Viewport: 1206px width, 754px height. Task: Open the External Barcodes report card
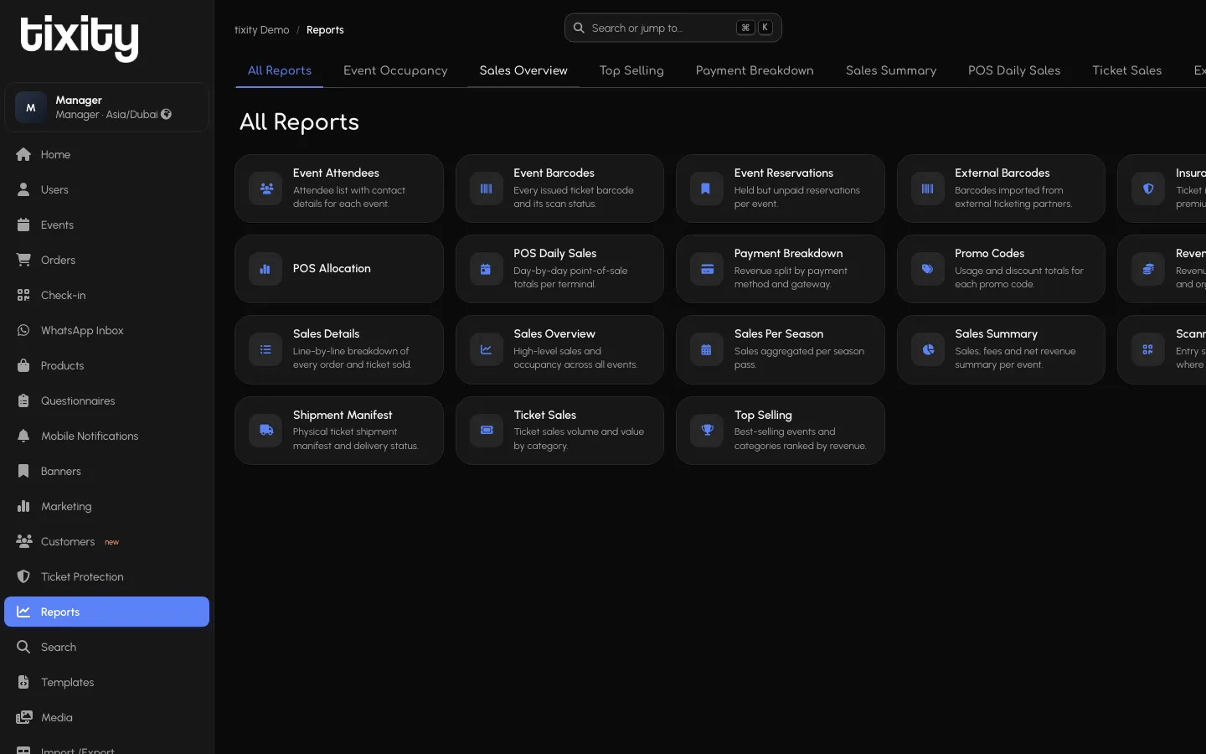click(1001, 188)
